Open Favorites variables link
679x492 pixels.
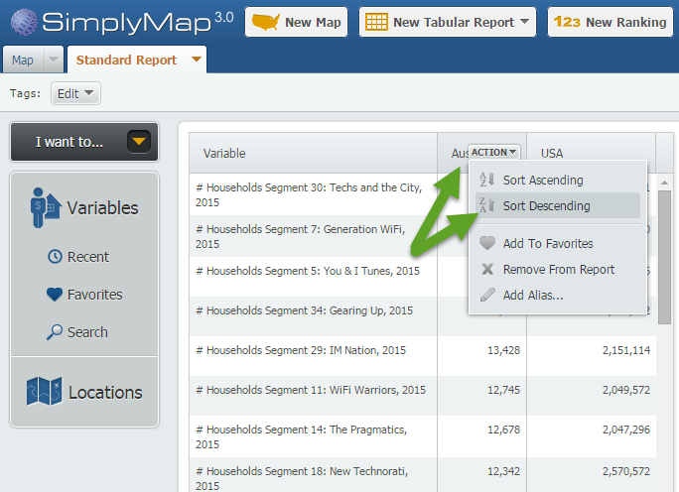click(95, 295)
